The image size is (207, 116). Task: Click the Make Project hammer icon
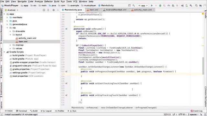[134, 5]
